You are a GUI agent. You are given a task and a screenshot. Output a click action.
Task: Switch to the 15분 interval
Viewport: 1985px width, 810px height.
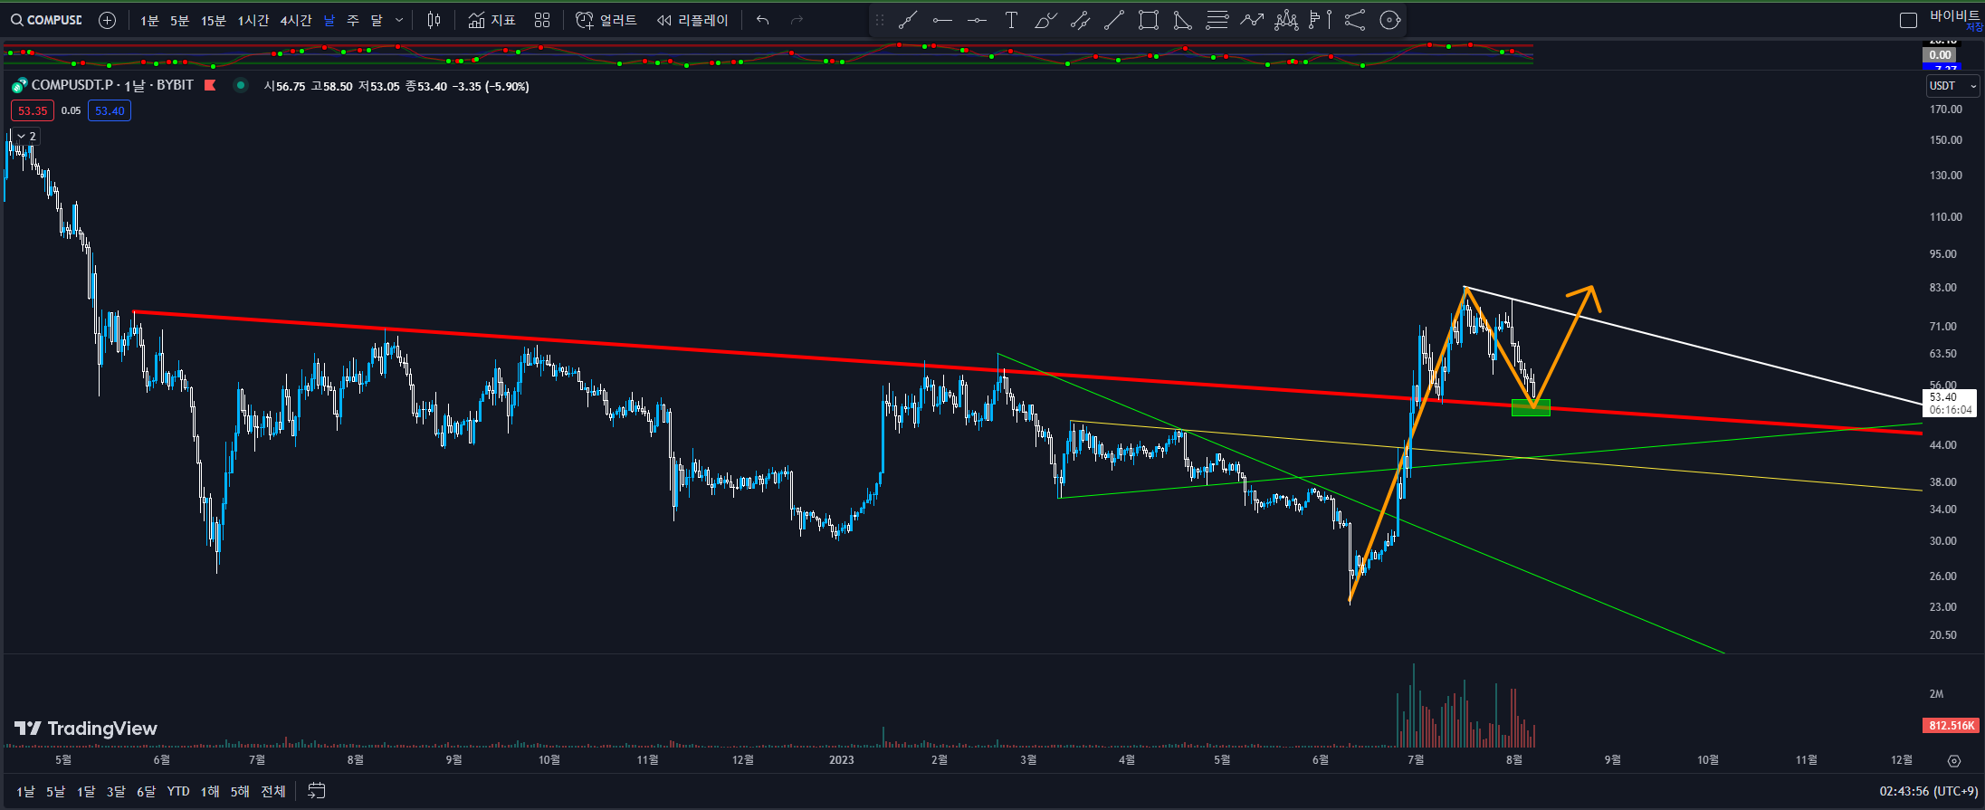[x=213, y=20]
